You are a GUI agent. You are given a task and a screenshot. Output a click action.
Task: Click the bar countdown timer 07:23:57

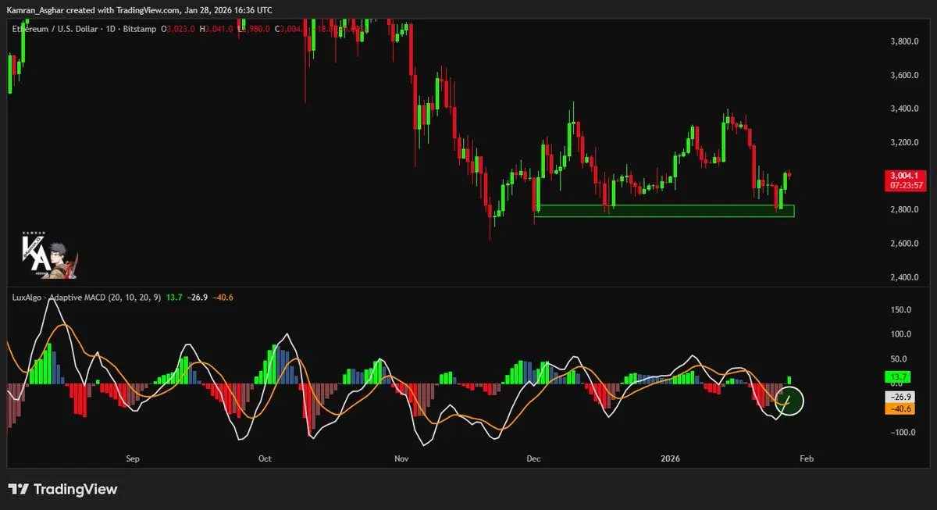(x=906, y=186)
